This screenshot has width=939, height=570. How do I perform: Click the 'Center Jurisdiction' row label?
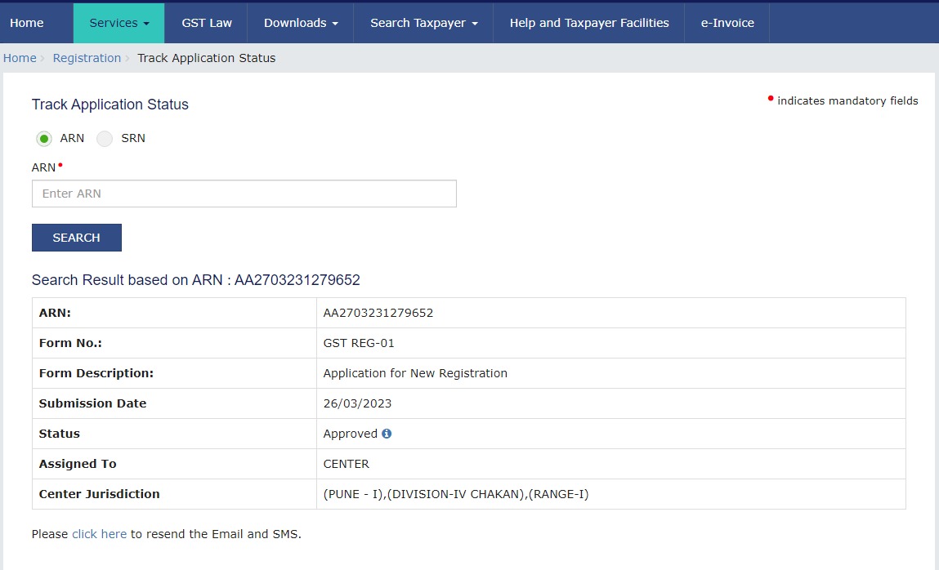tap(100, 494)
